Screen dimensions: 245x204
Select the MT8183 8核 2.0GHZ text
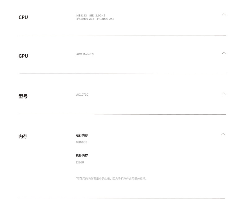91,16
